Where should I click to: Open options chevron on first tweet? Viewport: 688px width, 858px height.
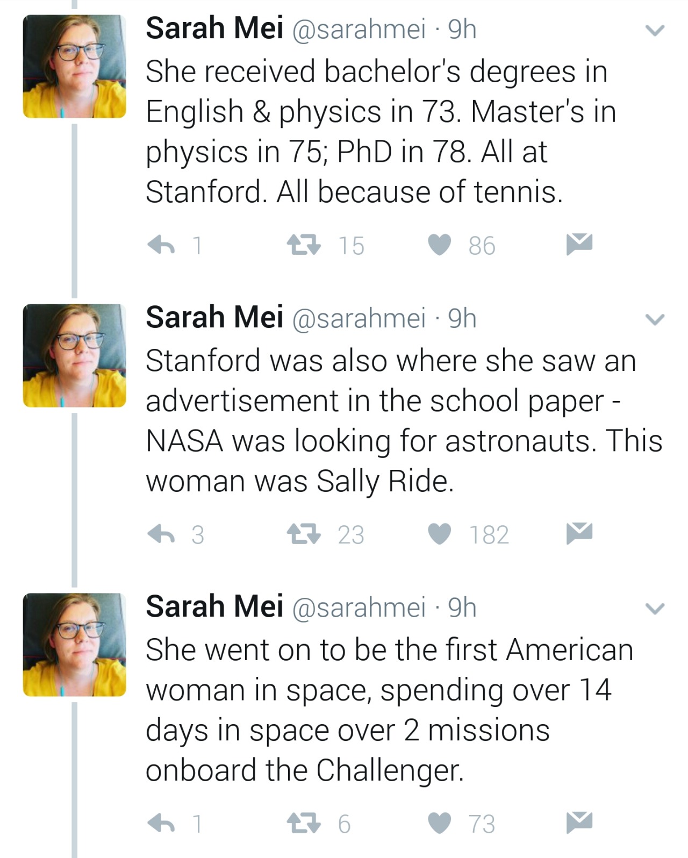(655, 31)
